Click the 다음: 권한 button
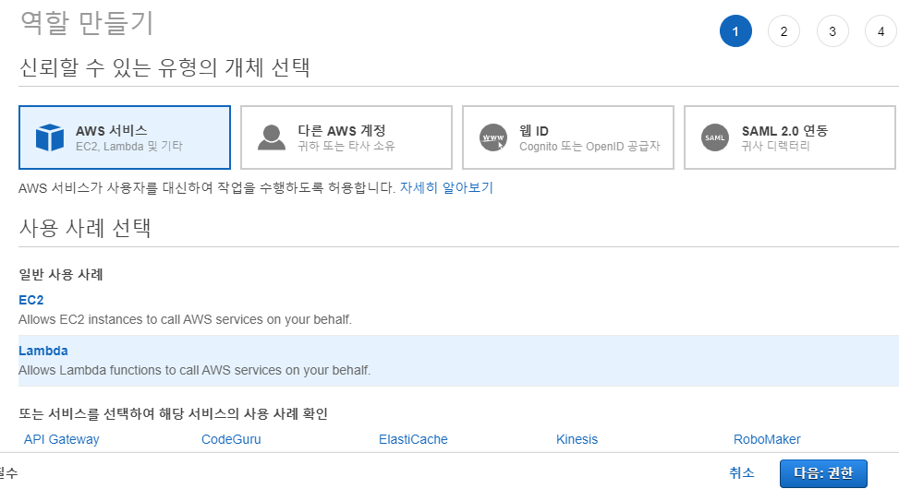899x489 pixels. coord(823,473)
